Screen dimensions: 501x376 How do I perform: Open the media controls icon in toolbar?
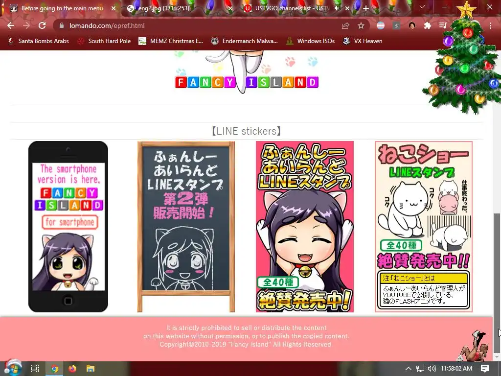click(x=443, y=25)
